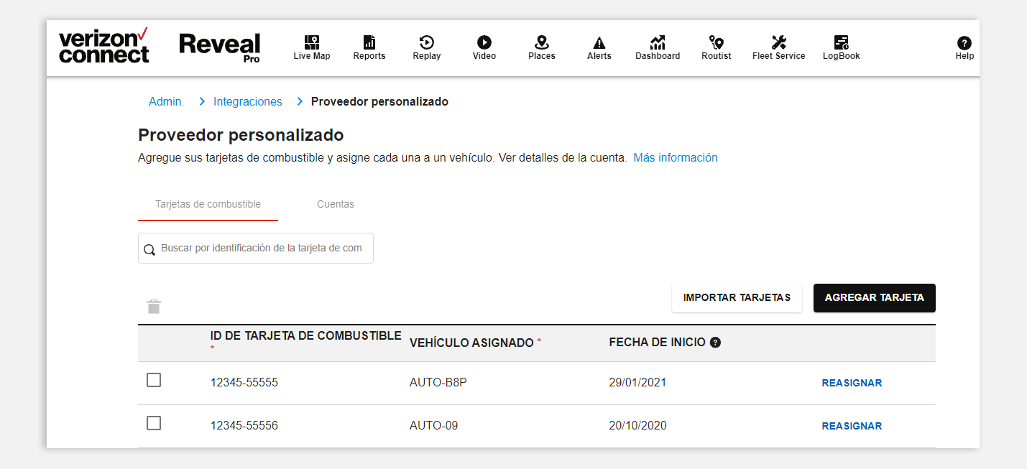This screenshot has height=469, width=1027.
Task: Open the LogBook icon
Action: 841,43
